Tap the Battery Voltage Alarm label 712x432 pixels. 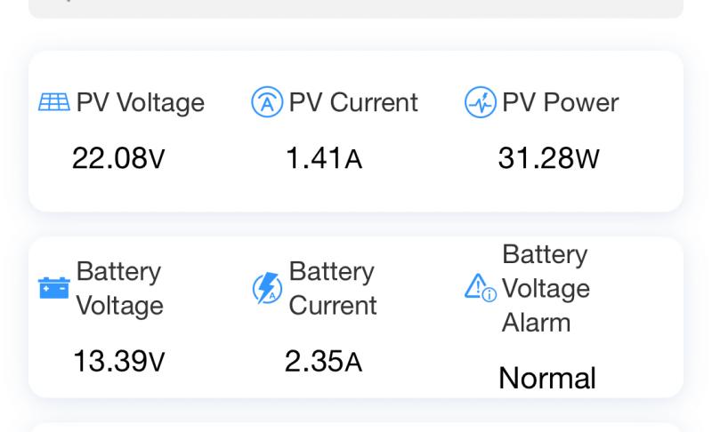[546, 288]
